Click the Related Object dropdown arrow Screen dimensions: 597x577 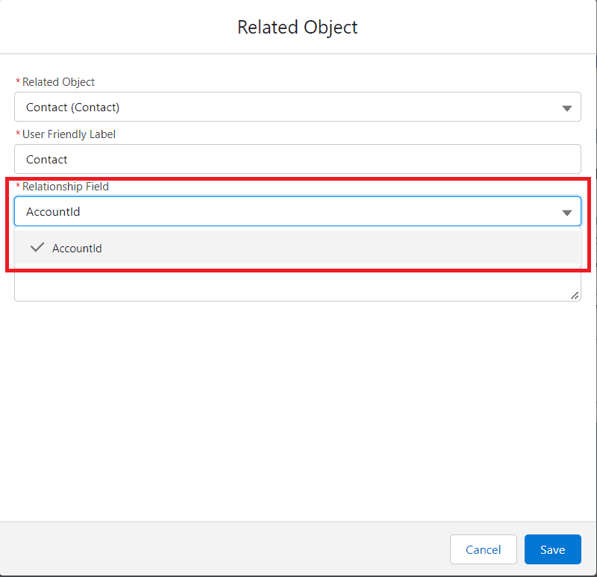(x=566, y=107)
